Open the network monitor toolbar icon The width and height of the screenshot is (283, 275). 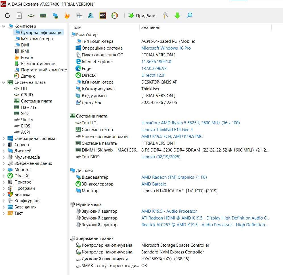55,16
